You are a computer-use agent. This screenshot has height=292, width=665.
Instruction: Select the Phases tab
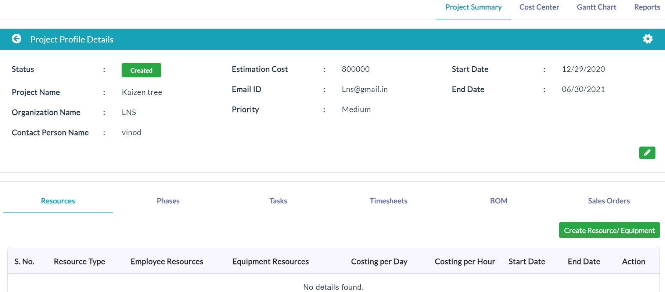coord(168,201)
